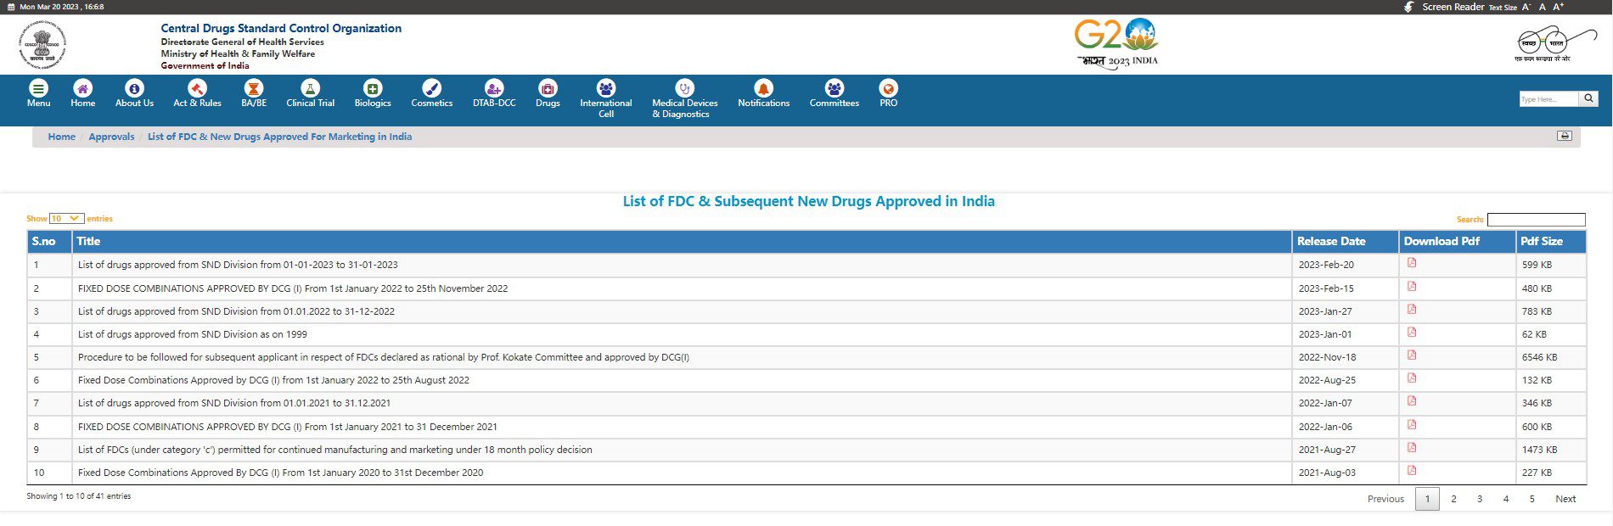The width and height of the screenshot is (1613, 526).
Task: Open PRO nav icon
Action: [x=888, y=88]
